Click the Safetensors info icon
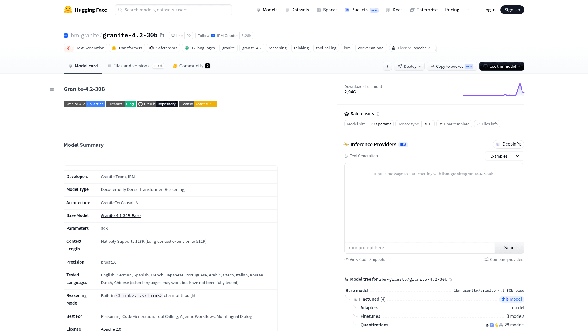Viewport: 588px width, 331px height. [378, 114]
